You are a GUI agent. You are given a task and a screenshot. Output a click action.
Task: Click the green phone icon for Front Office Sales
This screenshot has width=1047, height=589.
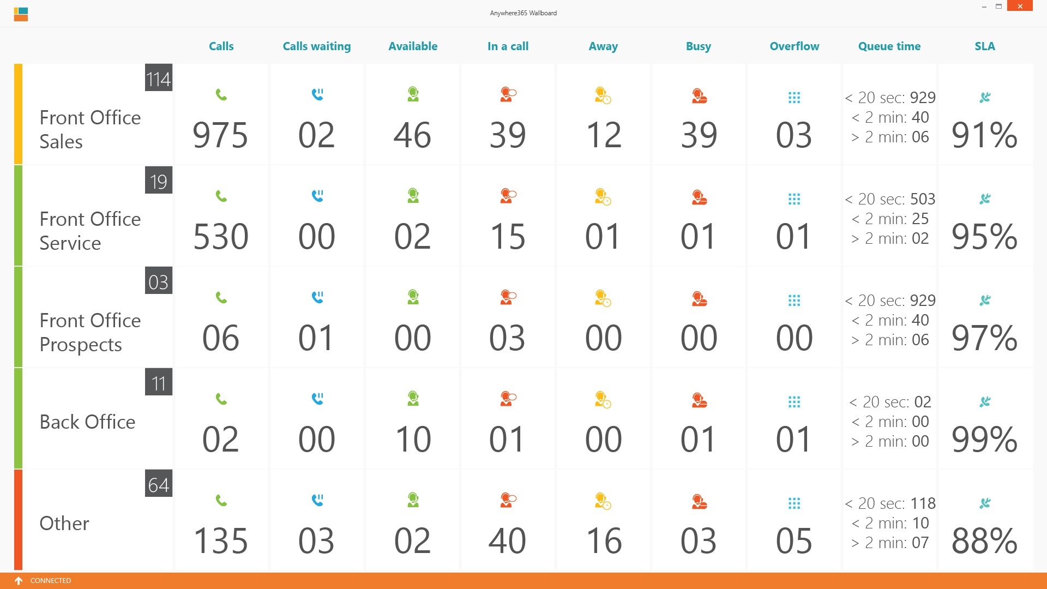click(221, 95)
